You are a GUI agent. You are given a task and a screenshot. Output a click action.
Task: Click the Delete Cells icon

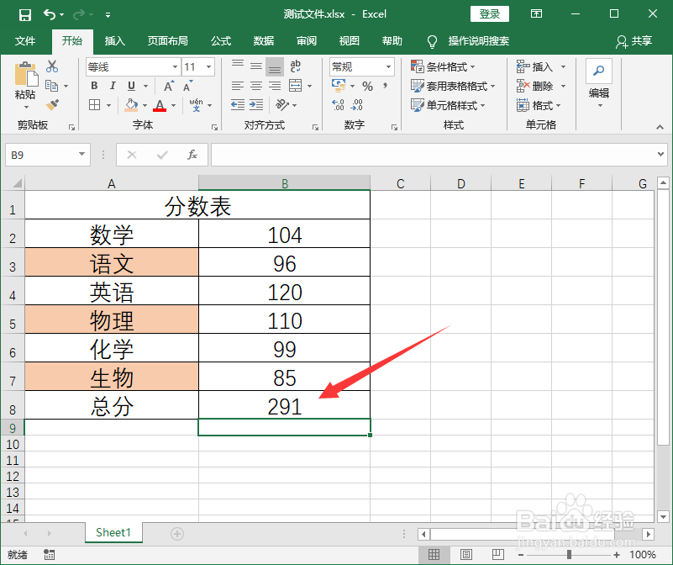click(520, 86)
